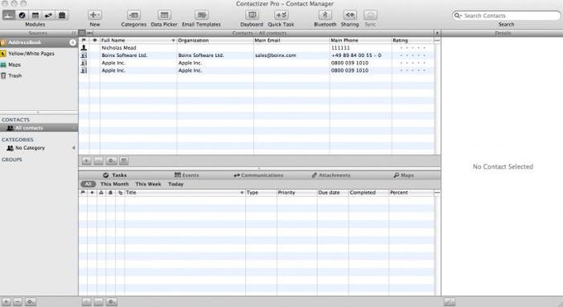Remove contact with minus button below list
563x307 pixels.
99,161
